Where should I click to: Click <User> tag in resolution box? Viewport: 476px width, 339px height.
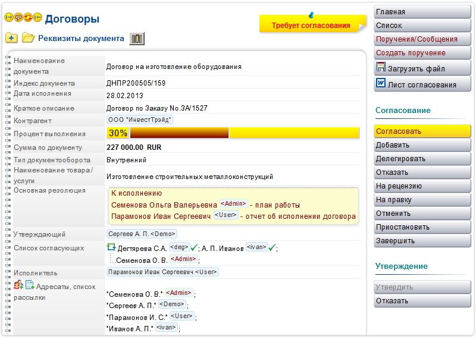tap(226, 215)
